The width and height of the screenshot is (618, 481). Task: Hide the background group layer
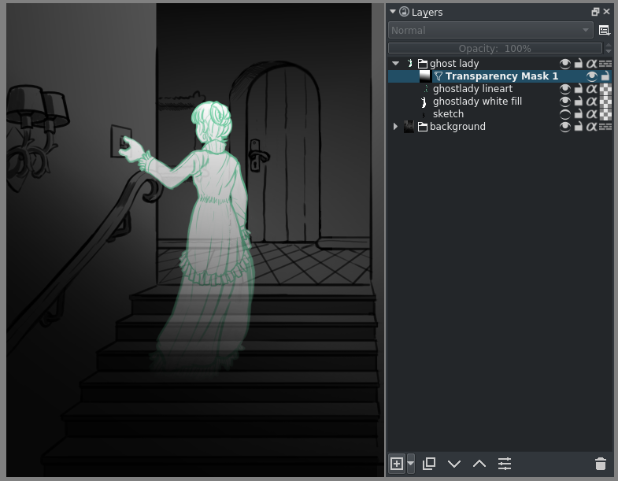click(564, 127)
